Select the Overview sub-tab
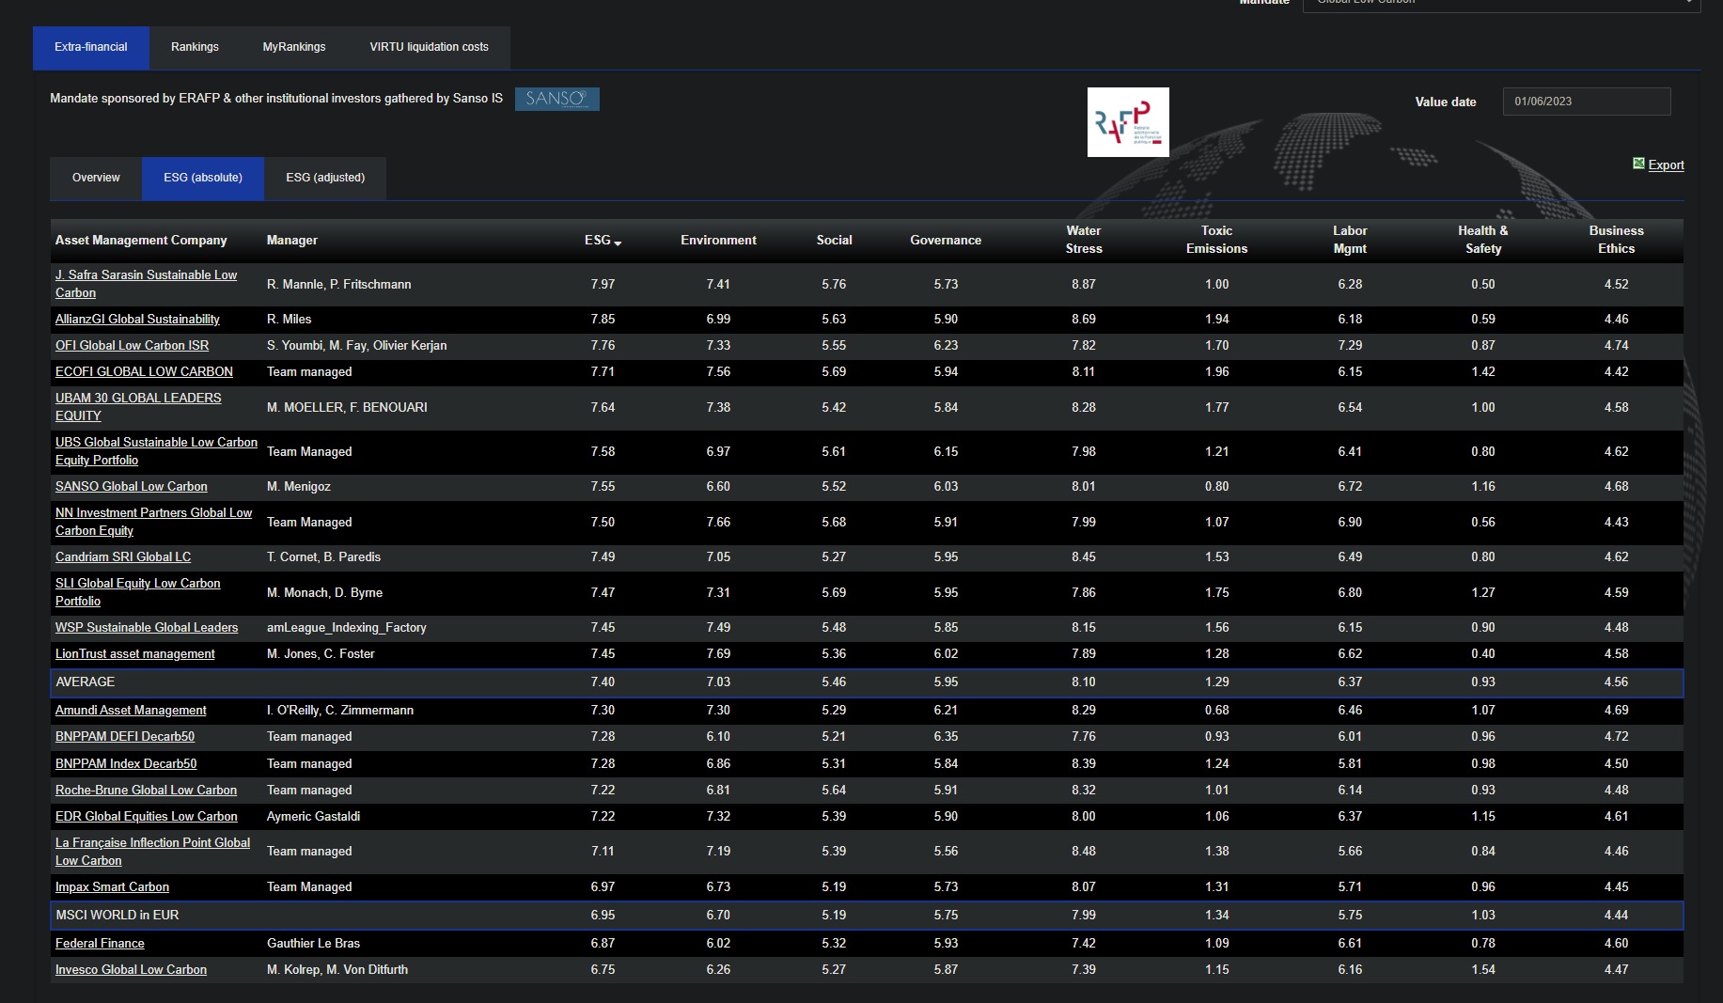The width and height of the screenshot is (1723, 1003). (x=96, y=178)
